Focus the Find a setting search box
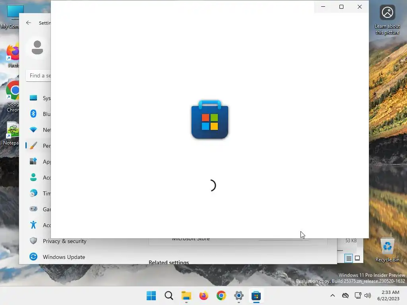This screenshot has width=407, height=305. click(39, 75)
